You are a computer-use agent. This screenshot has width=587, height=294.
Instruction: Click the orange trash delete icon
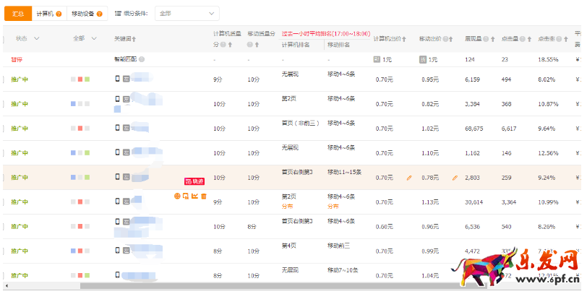click(204, 196)
